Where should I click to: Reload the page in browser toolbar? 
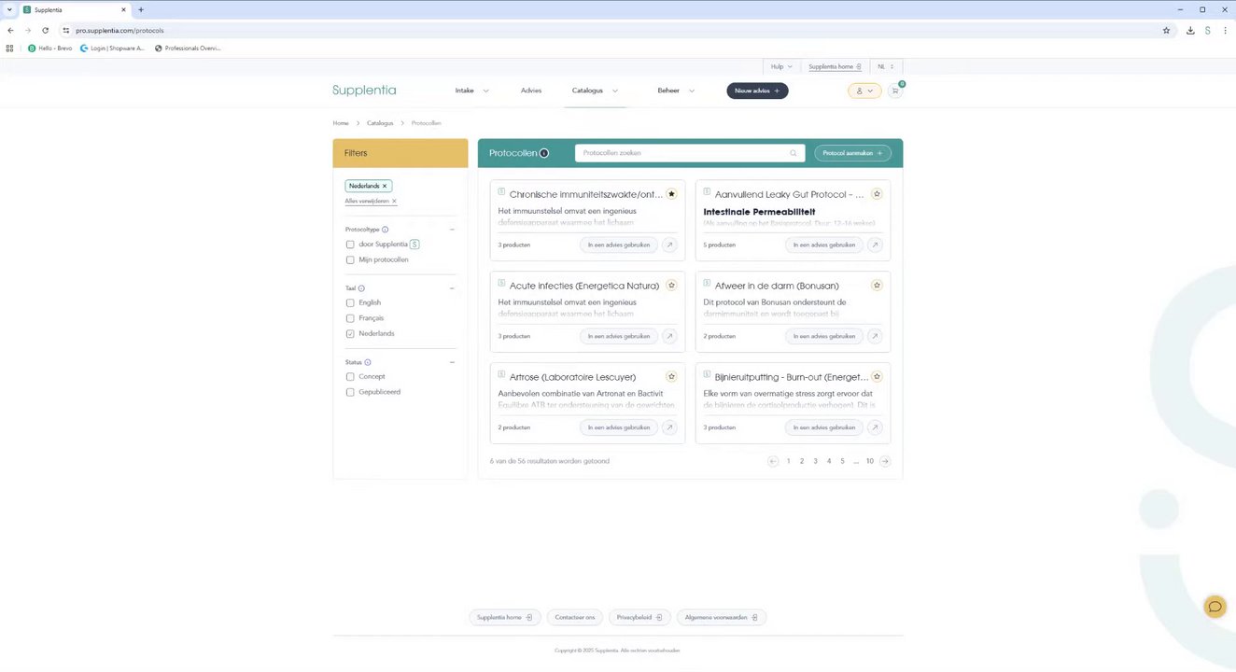[45, 30]
